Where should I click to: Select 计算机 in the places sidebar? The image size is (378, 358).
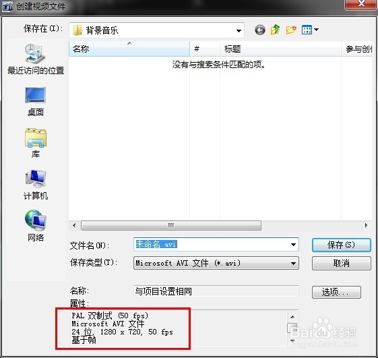[x=36, y=185]
